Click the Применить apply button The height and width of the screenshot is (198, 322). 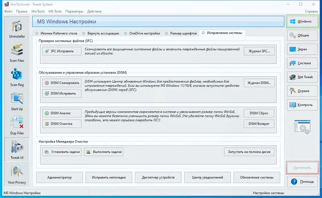[x=302, y=167]
